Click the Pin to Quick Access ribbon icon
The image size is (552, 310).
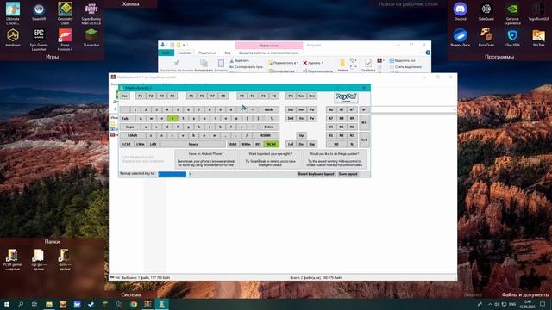tap(176, 65)
